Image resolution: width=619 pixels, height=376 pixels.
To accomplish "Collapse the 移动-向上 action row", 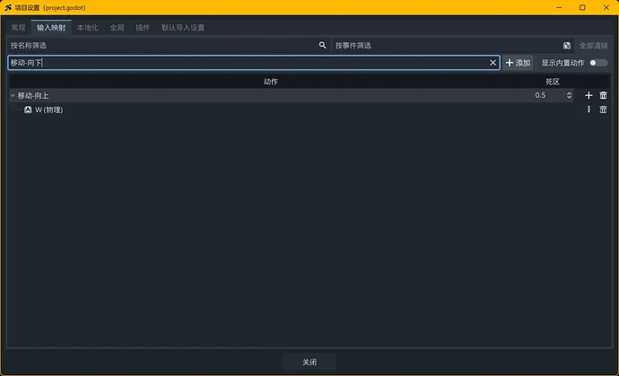I will click(13, 95).
